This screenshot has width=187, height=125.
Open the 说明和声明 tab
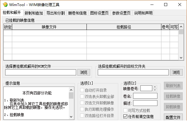tap(143, 13)
